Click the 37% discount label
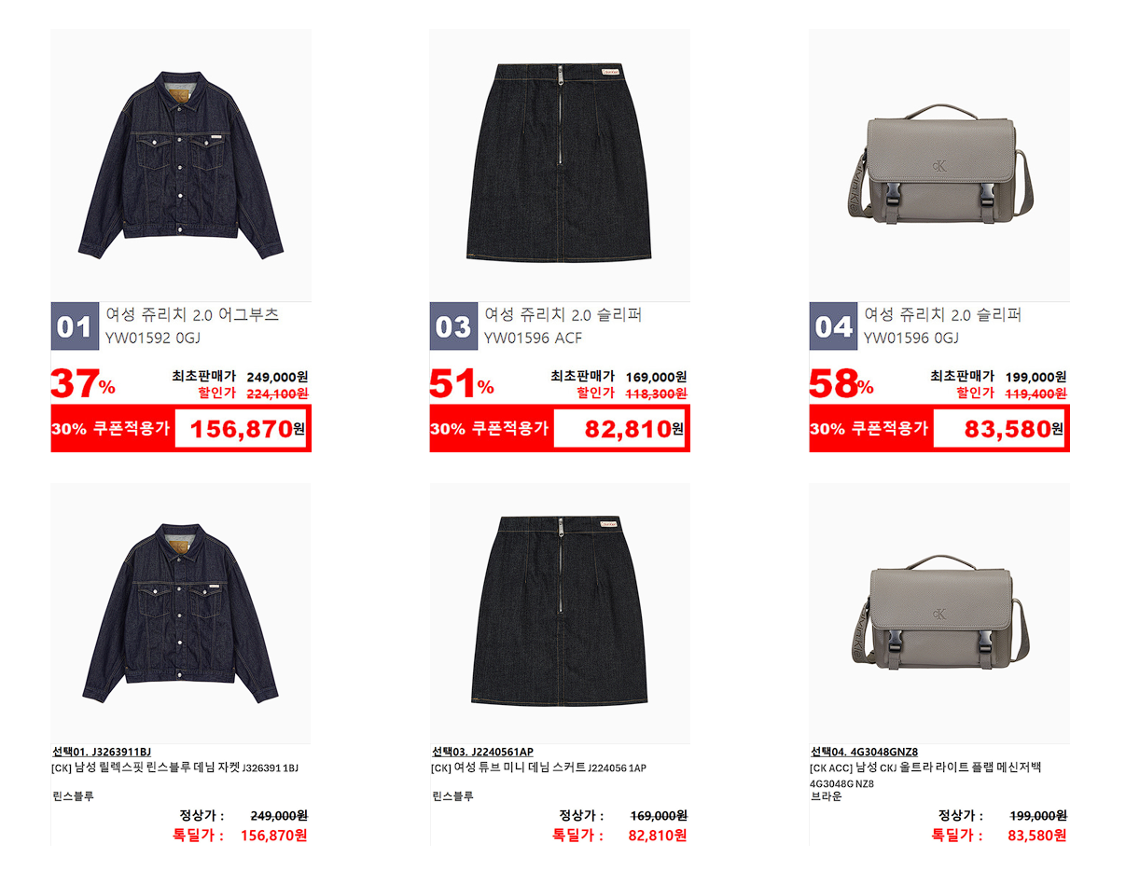1126x885 pixels. (x=83, y=384)
